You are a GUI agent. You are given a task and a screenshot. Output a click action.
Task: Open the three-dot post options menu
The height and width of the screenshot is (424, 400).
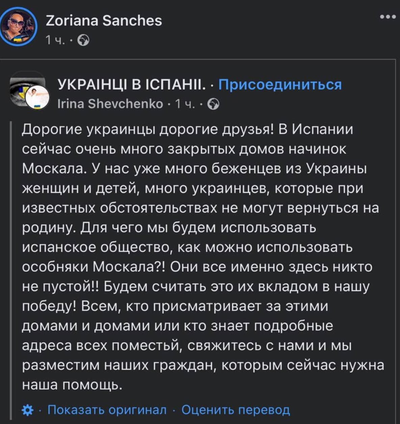click(387, 17)
